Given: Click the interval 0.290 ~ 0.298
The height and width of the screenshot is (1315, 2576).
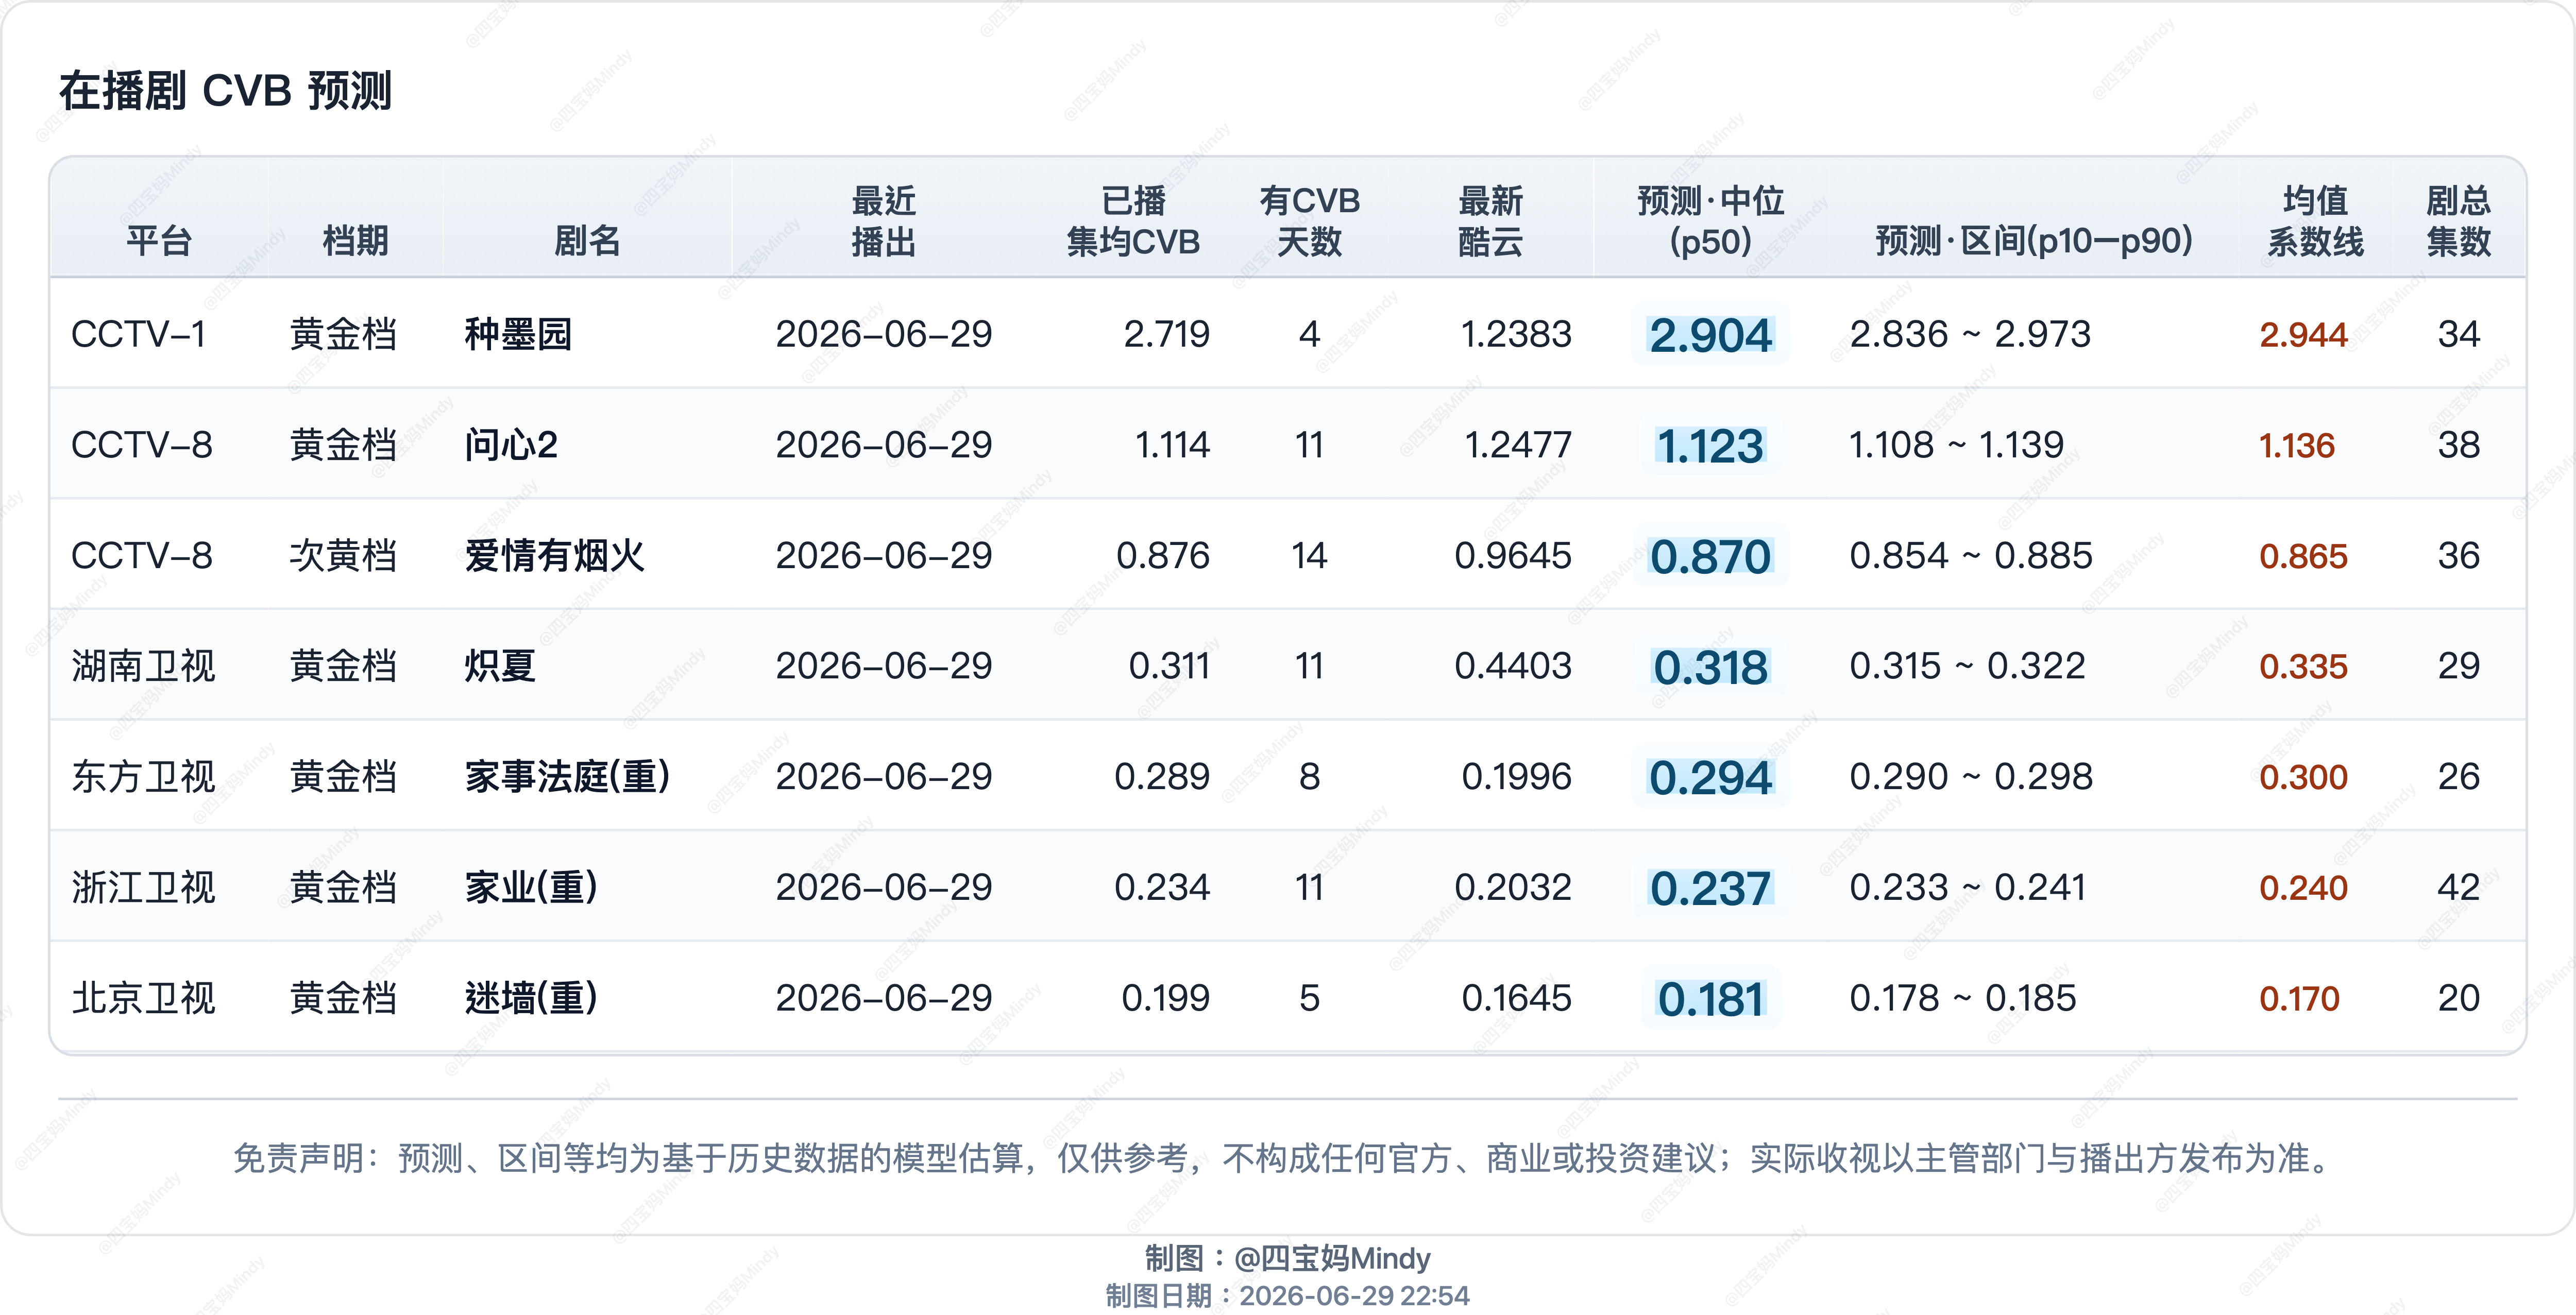Looking at the screenshot, I should 1970,777.
